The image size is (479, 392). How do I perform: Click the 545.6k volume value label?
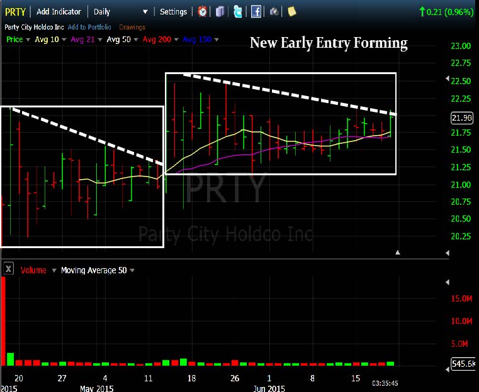pos(463,364)
